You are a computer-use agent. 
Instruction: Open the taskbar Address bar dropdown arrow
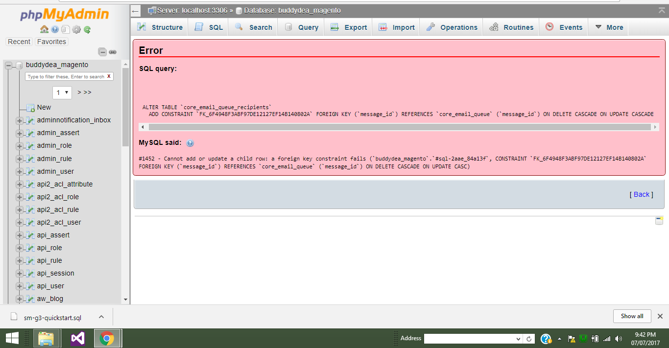[519, 339]
